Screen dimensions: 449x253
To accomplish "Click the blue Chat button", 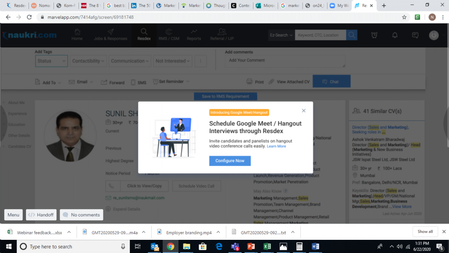I will (331, 81).
